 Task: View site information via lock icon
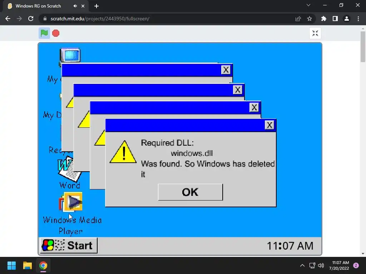(x=45, y=19)
